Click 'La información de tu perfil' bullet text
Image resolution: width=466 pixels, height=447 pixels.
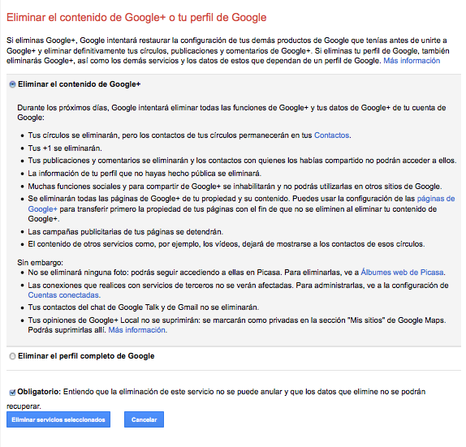pos(145,174)
